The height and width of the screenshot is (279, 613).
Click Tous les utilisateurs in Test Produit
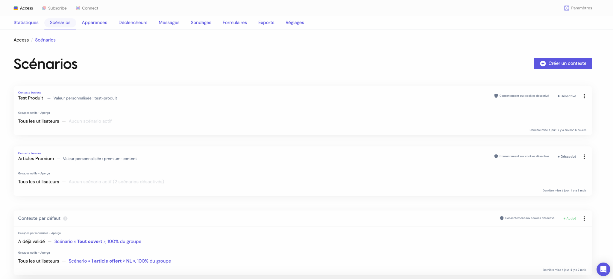pos(39,121)
